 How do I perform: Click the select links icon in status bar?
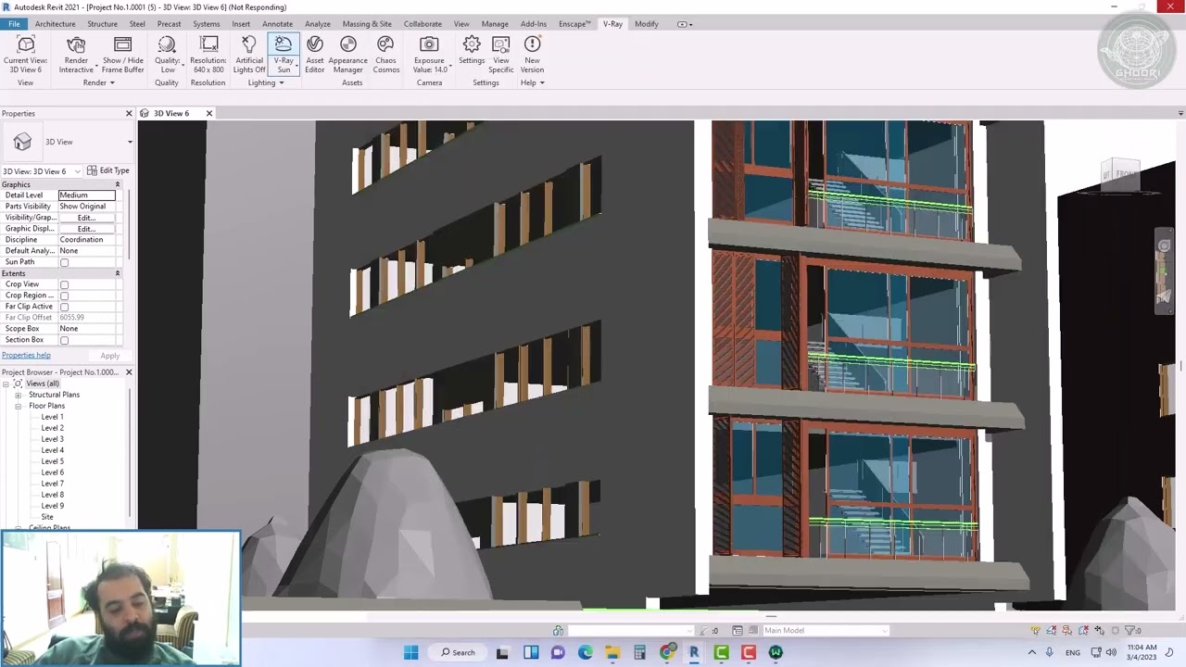[x=1035, y=630]
